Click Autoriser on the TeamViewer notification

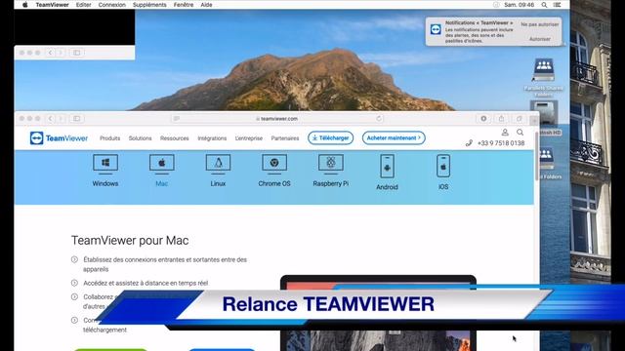click(540, 39)
